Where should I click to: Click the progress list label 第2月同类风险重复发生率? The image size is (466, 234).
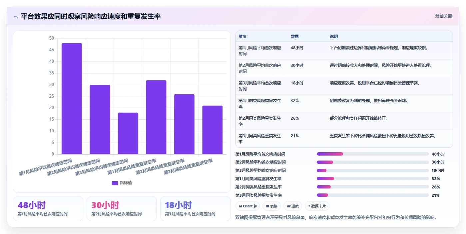(x=258, y=187)
